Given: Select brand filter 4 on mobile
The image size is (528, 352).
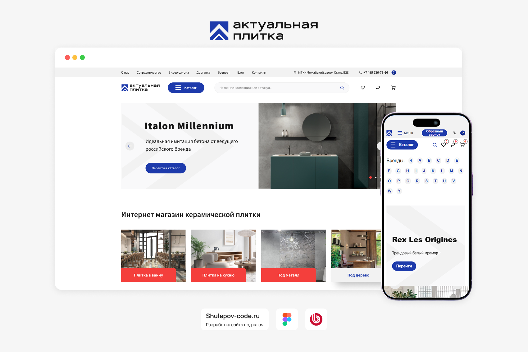Looking at the screenshot, I should point(411,161).
